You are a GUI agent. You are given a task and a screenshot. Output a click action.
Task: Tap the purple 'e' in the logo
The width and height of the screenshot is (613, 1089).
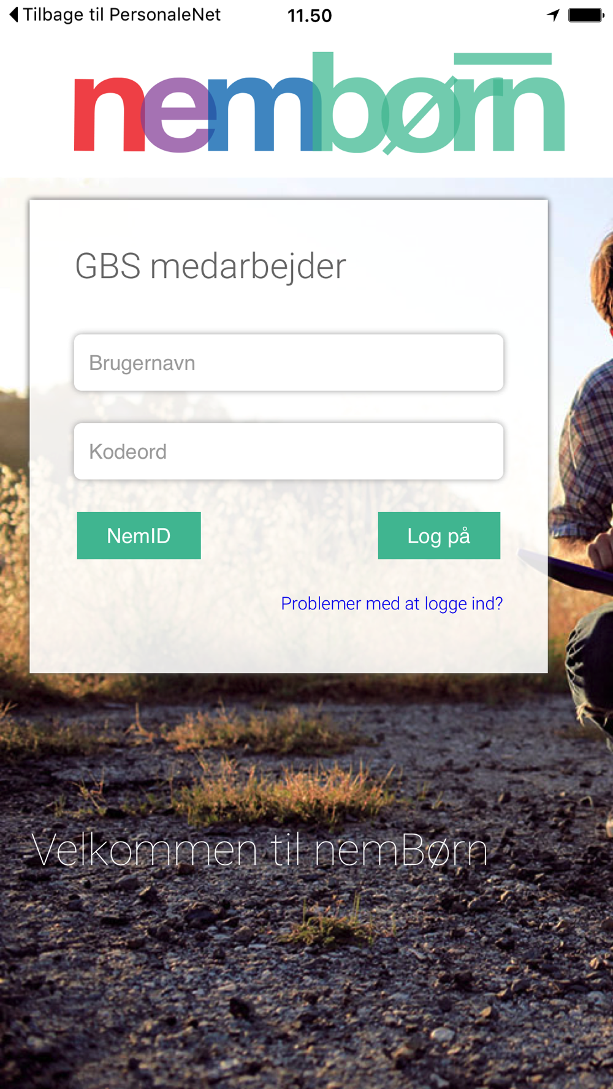pos(179,115)
